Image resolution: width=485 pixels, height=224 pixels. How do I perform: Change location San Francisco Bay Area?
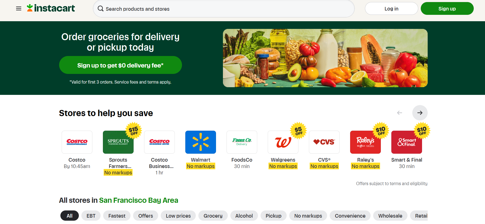(138, 200)
